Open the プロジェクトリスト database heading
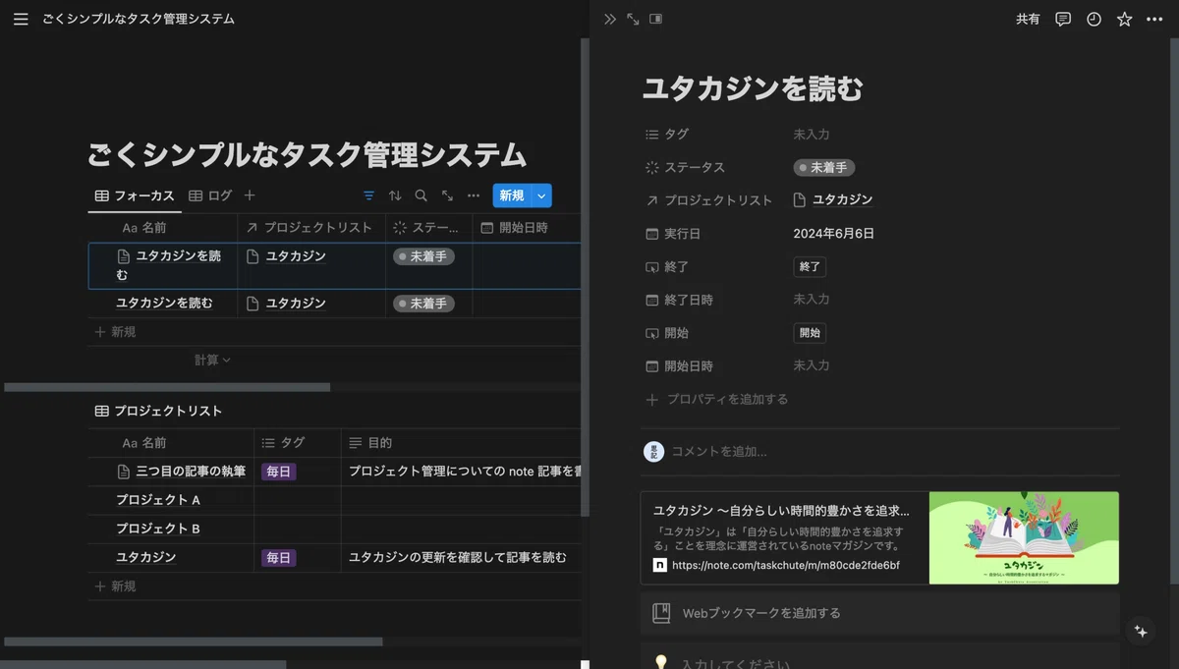Viewport: 1179px width, 669px height. pyautogui.click(x=158, y=412)
